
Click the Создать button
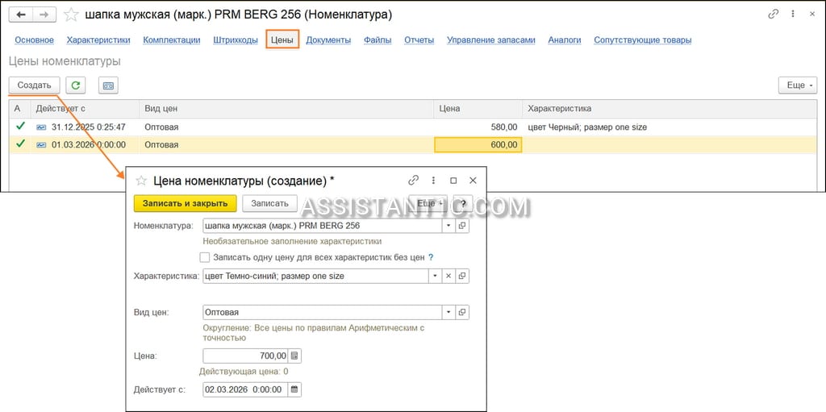pyautogui.click(x=34, y=85)
